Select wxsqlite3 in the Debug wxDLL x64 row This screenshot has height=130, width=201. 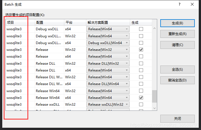tap(14, 29)
